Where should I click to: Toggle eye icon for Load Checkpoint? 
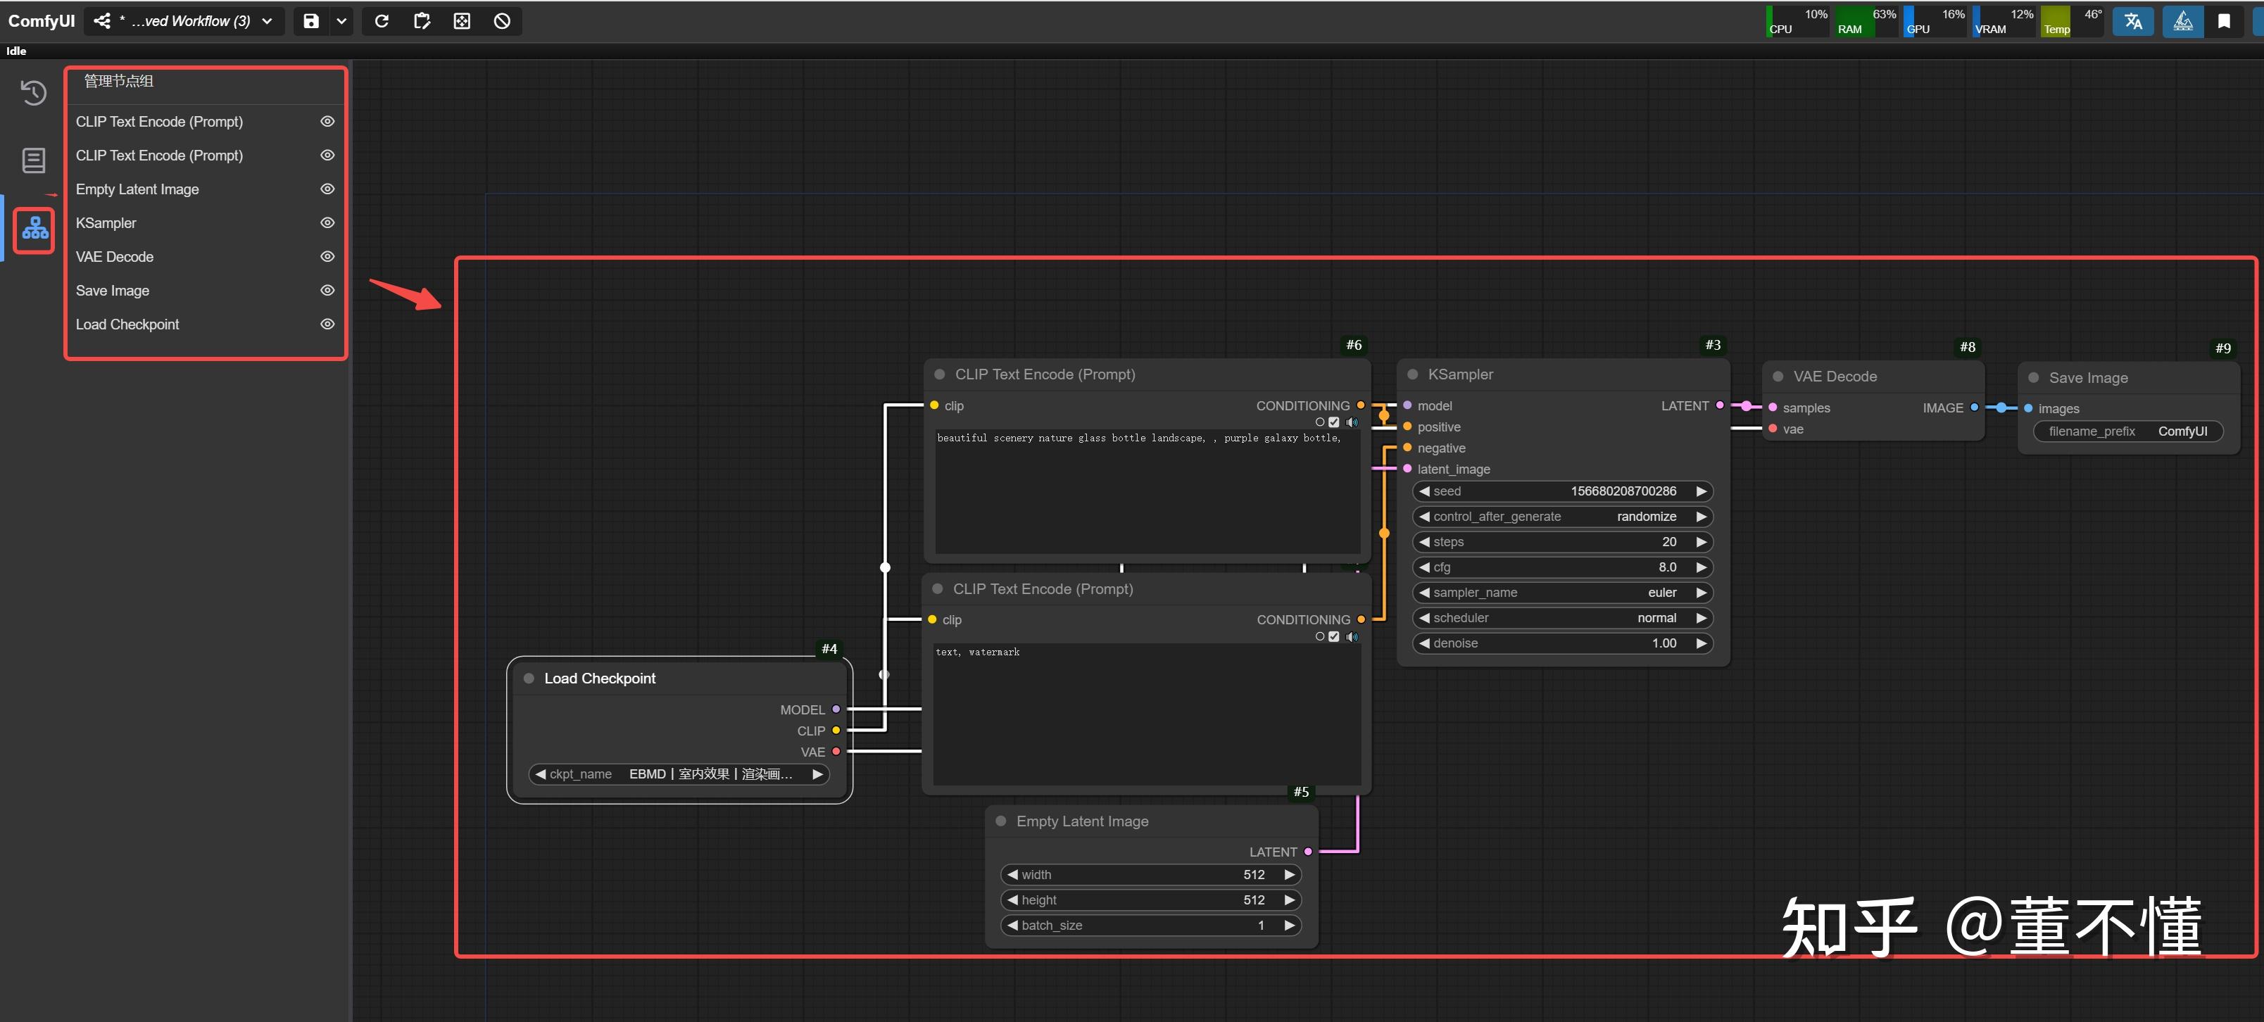click(327, 324)
